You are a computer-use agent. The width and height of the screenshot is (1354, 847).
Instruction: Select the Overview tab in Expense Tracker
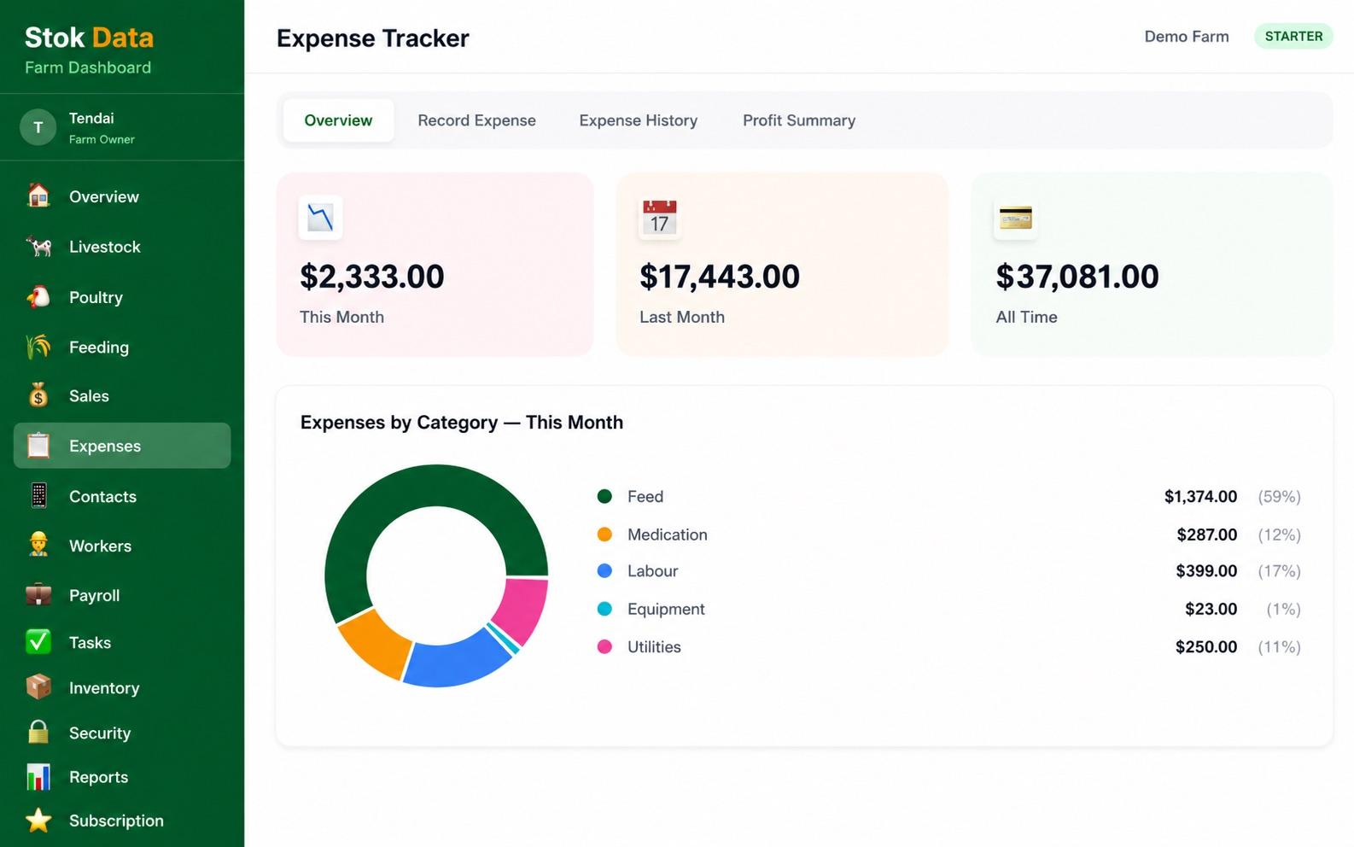338,120
